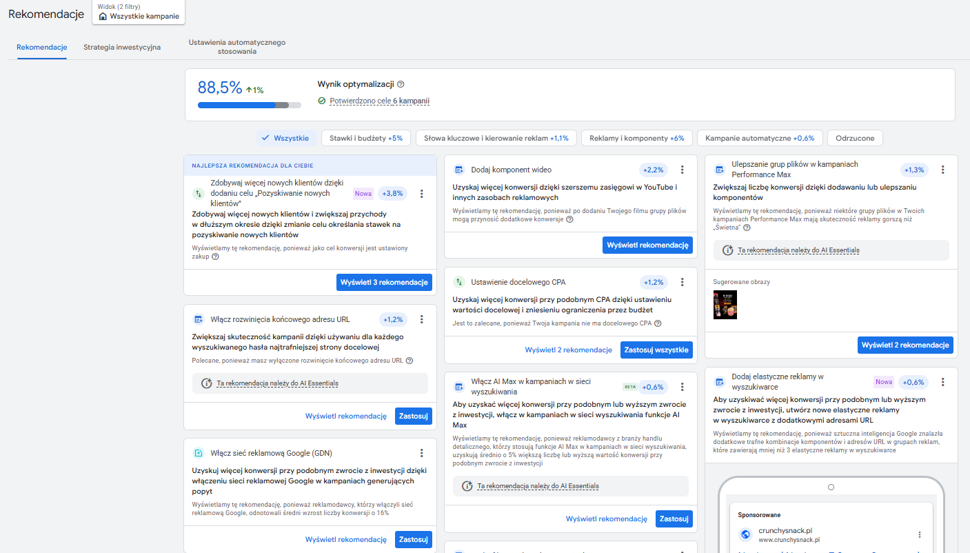Click 'Wyświetl rekomendację' on video component card

(647, 245)
